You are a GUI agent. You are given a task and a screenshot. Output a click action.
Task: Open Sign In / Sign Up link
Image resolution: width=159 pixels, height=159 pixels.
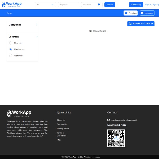(152, 5)
